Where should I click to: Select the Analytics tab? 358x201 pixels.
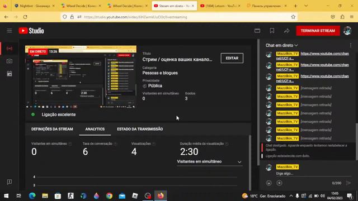point(95,129)
